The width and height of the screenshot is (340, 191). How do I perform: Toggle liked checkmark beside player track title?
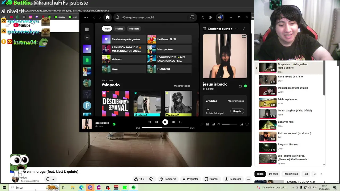114,124
